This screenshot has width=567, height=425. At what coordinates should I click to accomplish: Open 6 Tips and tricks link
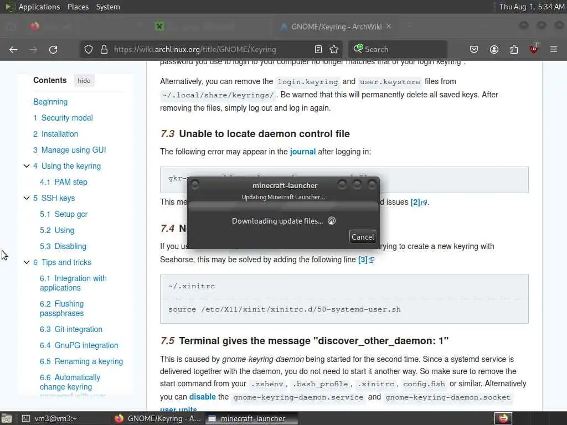point(62,262)
